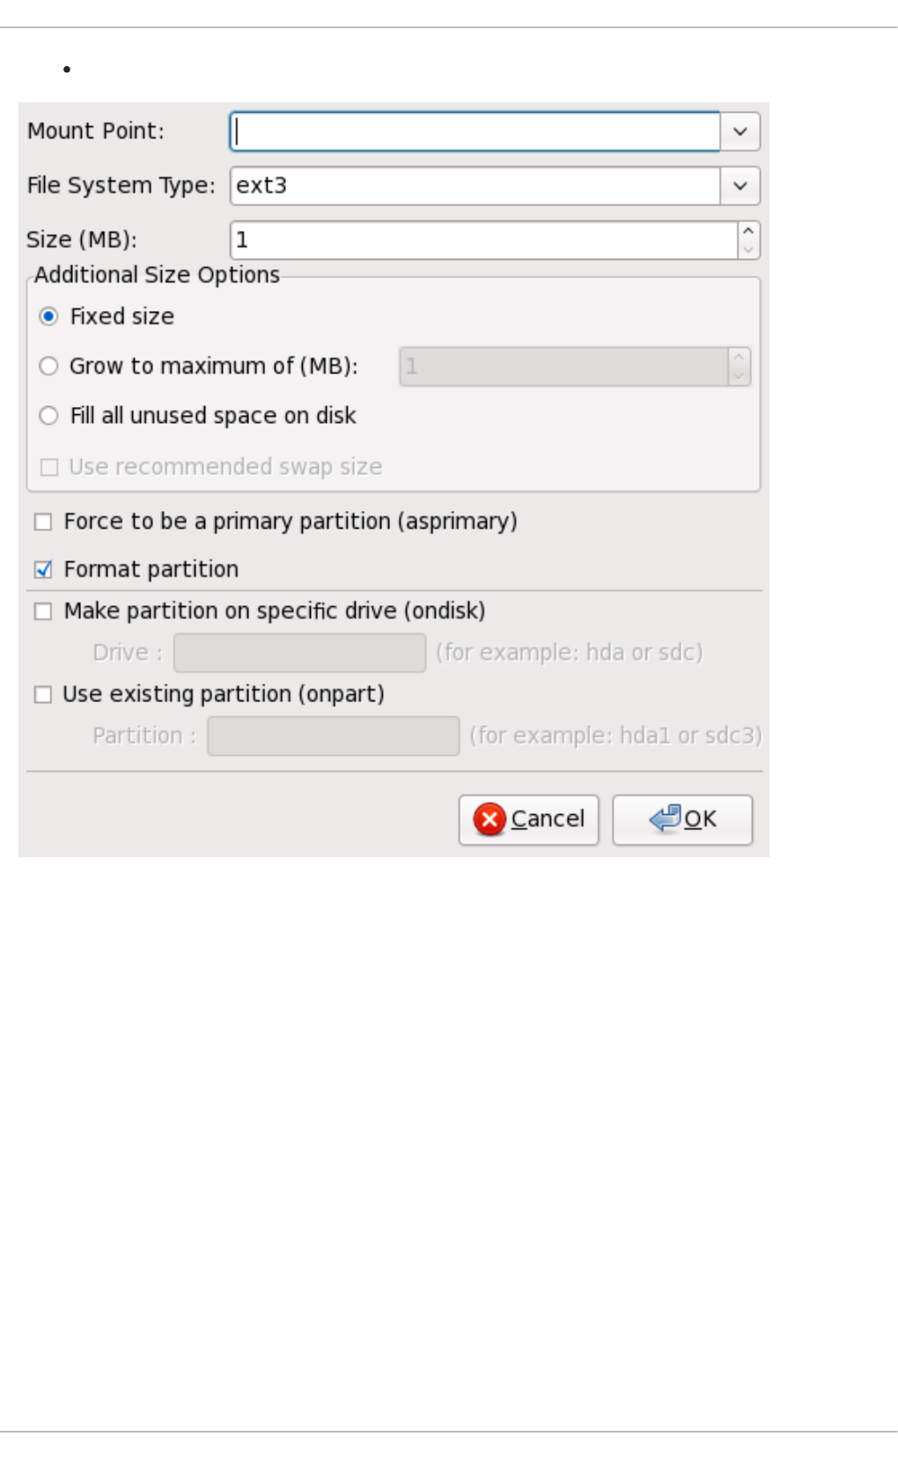Decrease Size (MB) with down arrow

(748, 249)
